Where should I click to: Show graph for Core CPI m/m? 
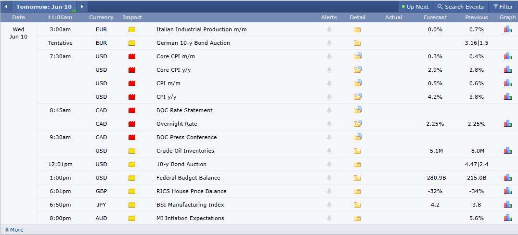508,56
